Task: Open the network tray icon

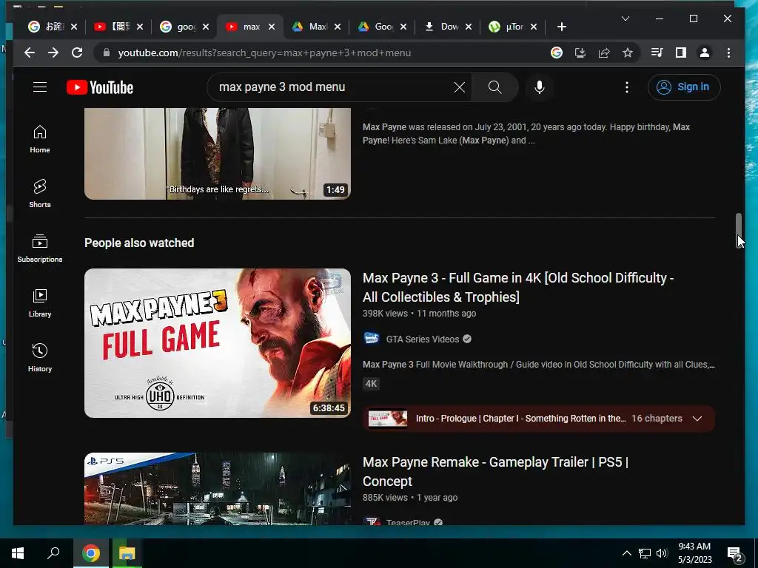Action: coord(645,553)
